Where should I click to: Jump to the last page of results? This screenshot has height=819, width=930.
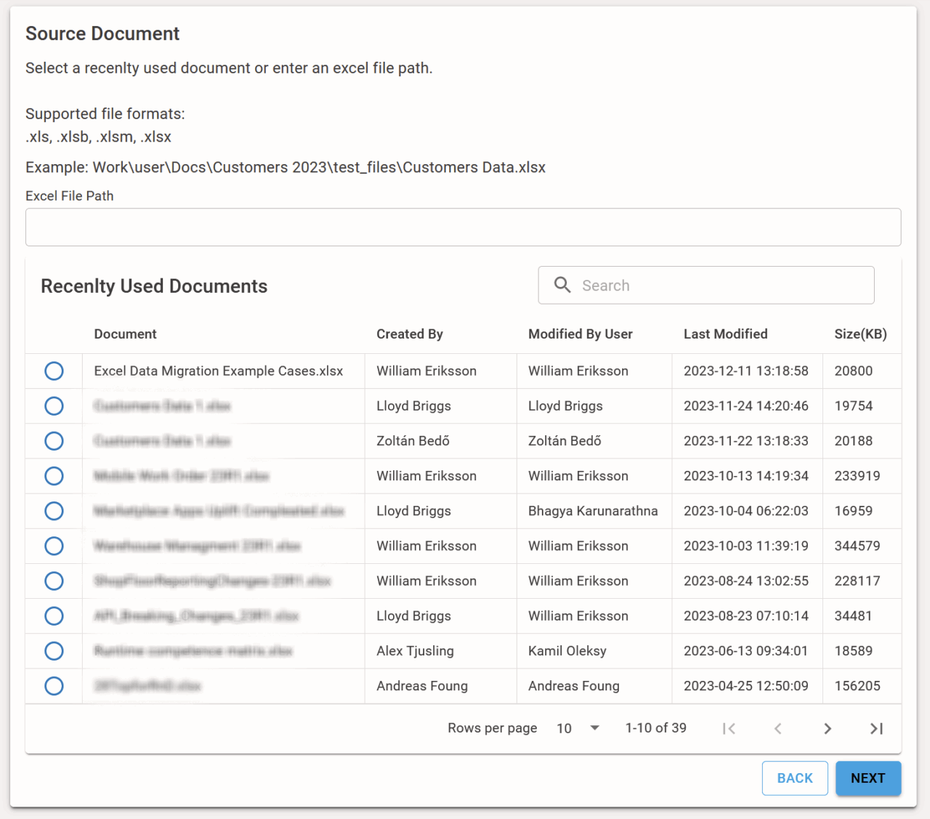[x=876, y=728]
